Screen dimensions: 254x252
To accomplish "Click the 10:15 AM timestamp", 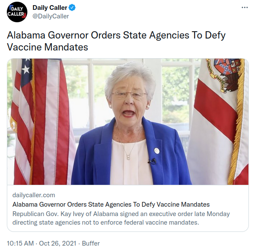I will 20,243.
